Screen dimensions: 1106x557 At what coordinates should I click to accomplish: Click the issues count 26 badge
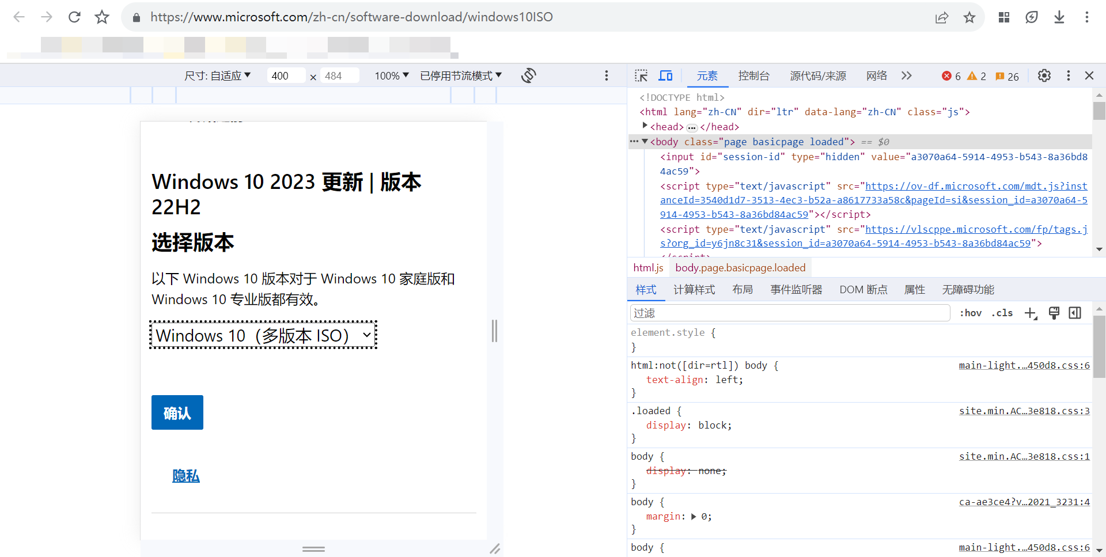click(x=1007, y=76)
